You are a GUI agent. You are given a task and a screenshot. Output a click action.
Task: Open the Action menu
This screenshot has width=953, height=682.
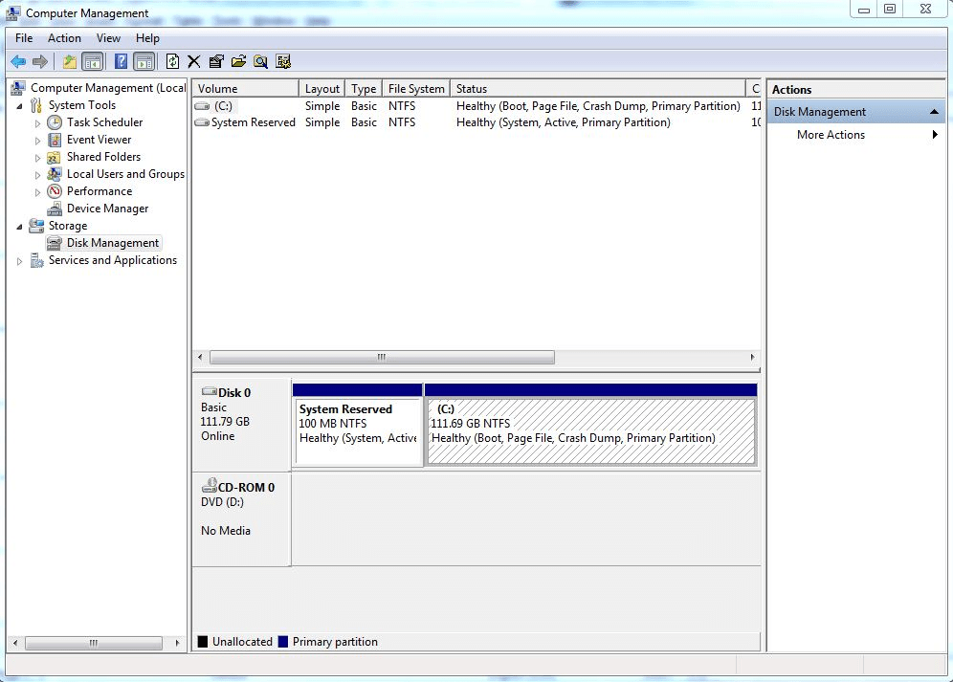pyautogui.click(x=63, y=38)
